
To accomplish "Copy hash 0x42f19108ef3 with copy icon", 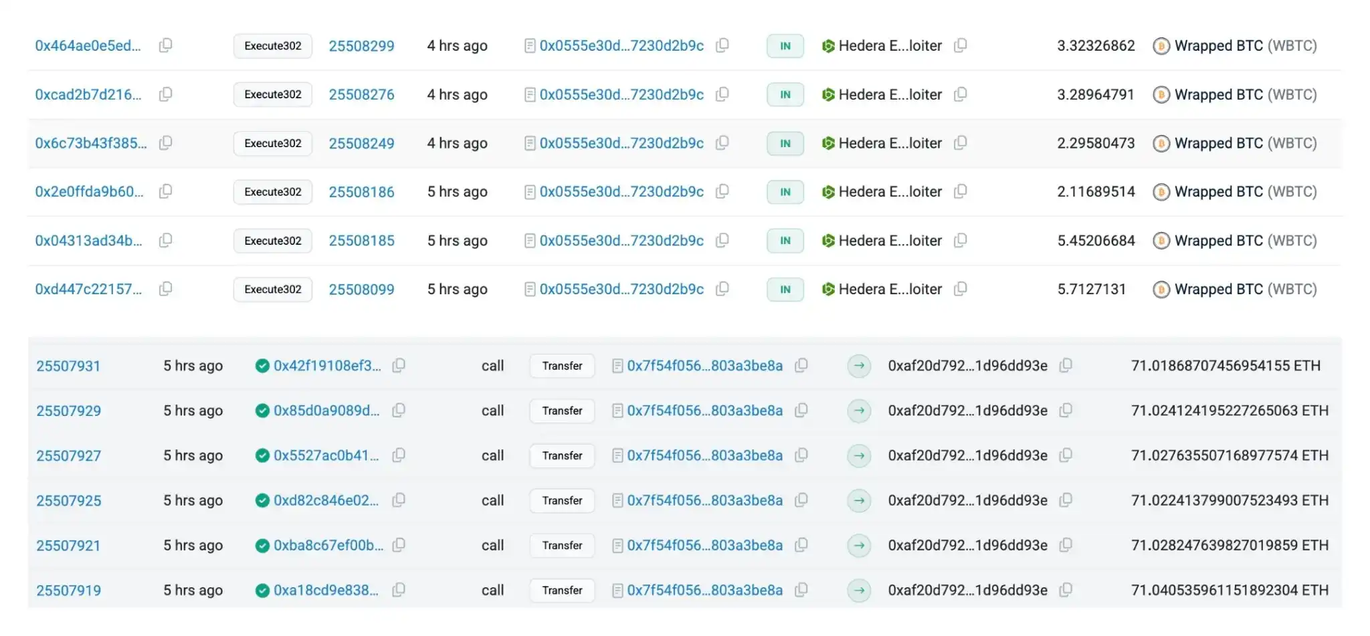I will pyautogui.click(x=399, y=365).
